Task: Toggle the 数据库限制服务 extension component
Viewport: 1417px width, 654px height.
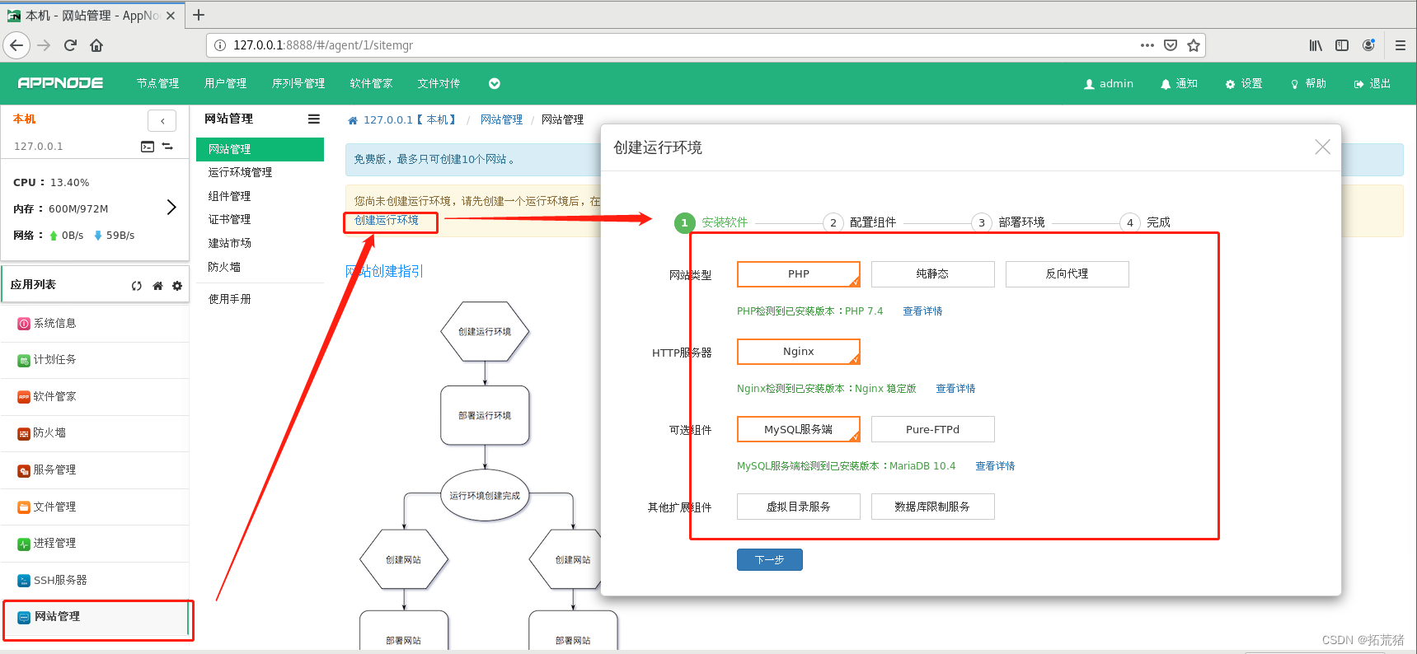Action: (932, 507)
